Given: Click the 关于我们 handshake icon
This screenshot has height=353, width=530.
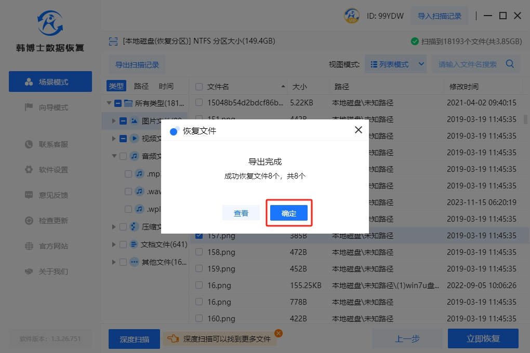Looking at the screenshot, I should (29, 271).
